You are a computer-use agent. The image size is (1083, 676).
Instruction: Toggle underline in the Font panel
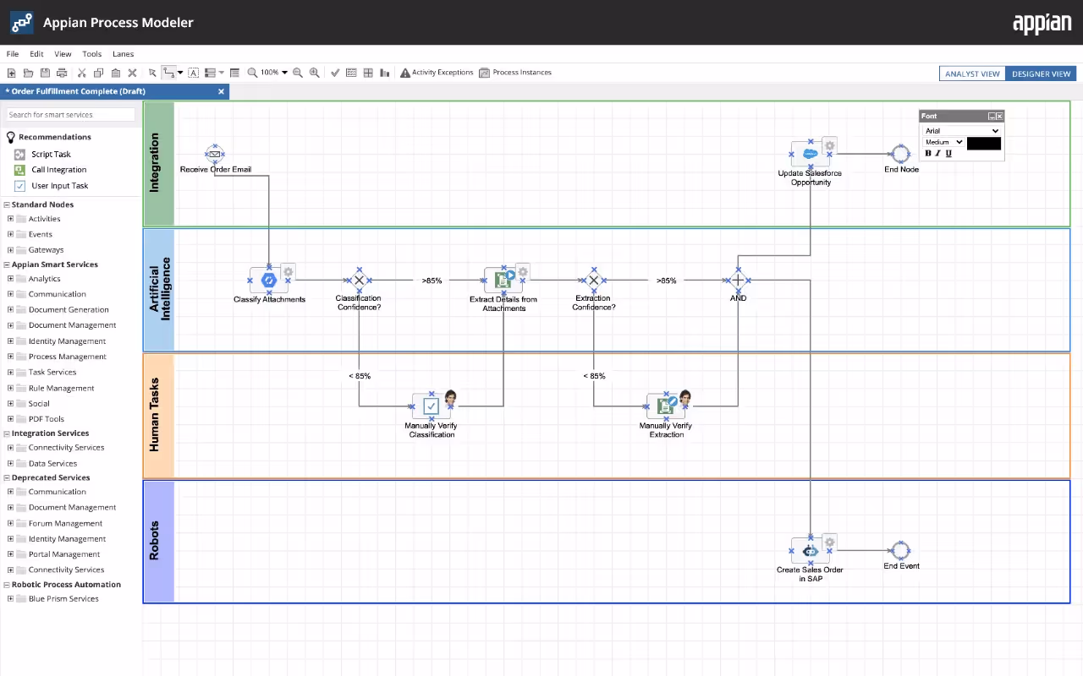948,153
